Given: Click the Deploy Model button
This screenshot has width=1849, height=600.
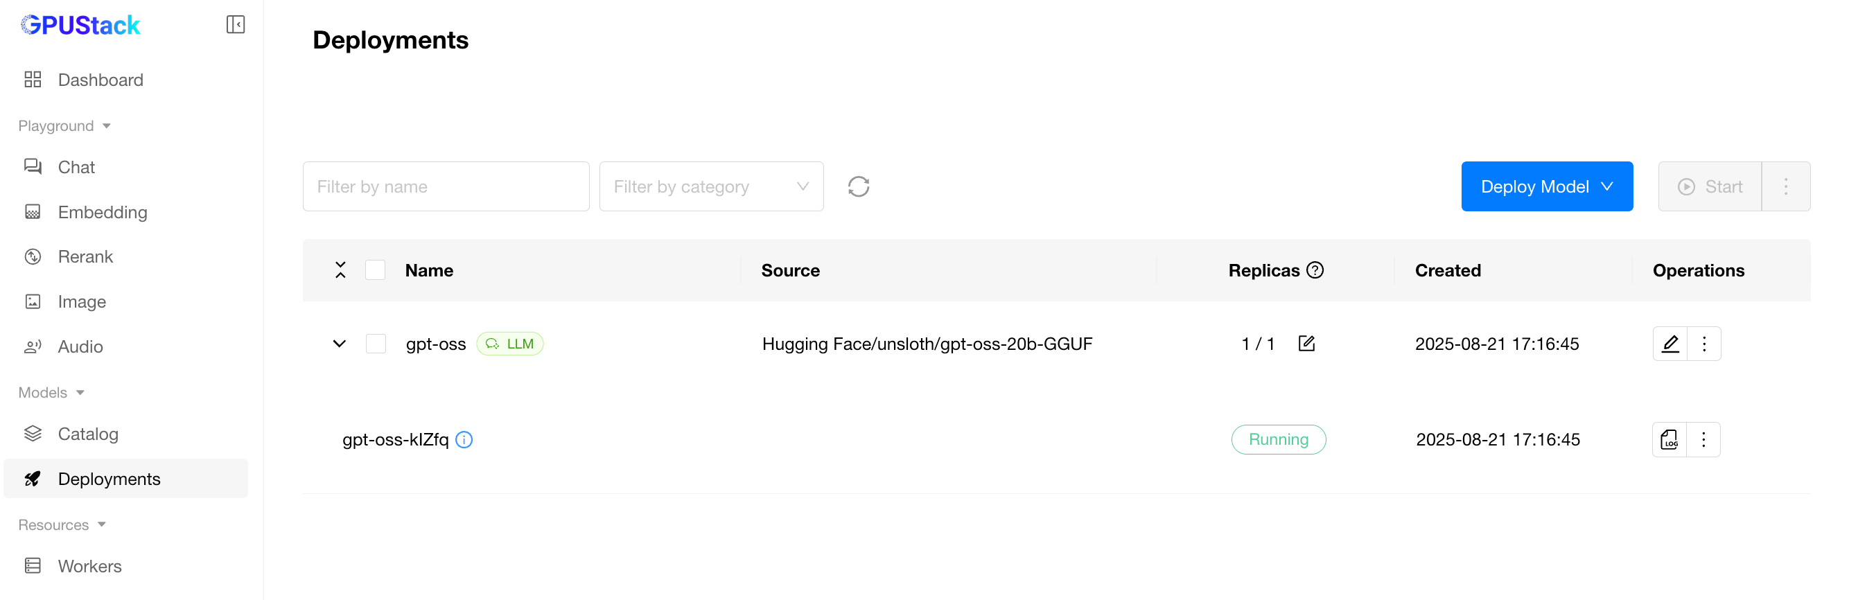Looking at the screenshot, I should click(1546, 186).
